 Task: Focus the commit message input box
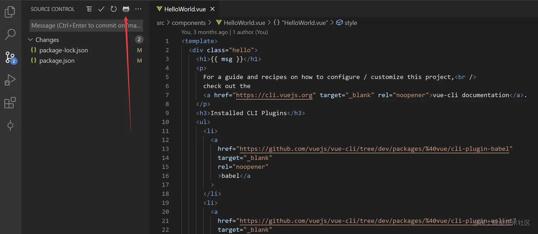pos(86,26)
